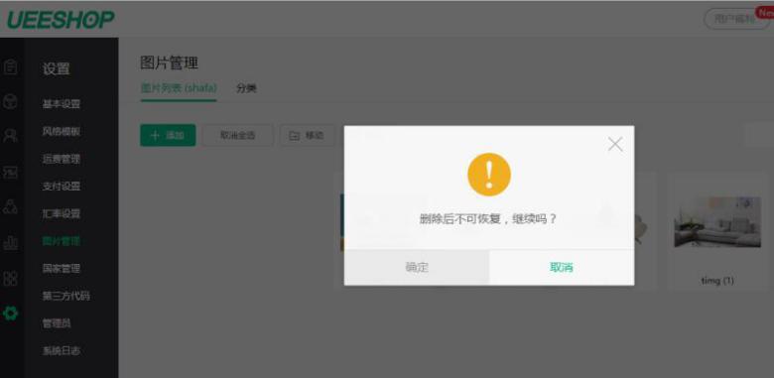This screenshot has height=378, width=774.
Task: Open 运费管理 in settings menu
Action: [62, 159]
